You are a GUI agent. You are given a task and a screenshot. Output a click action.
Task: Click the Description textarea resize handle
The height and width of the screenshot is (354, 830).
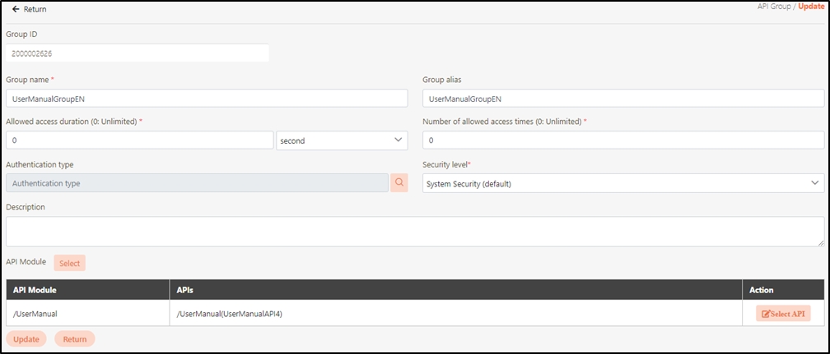[821, 243]
